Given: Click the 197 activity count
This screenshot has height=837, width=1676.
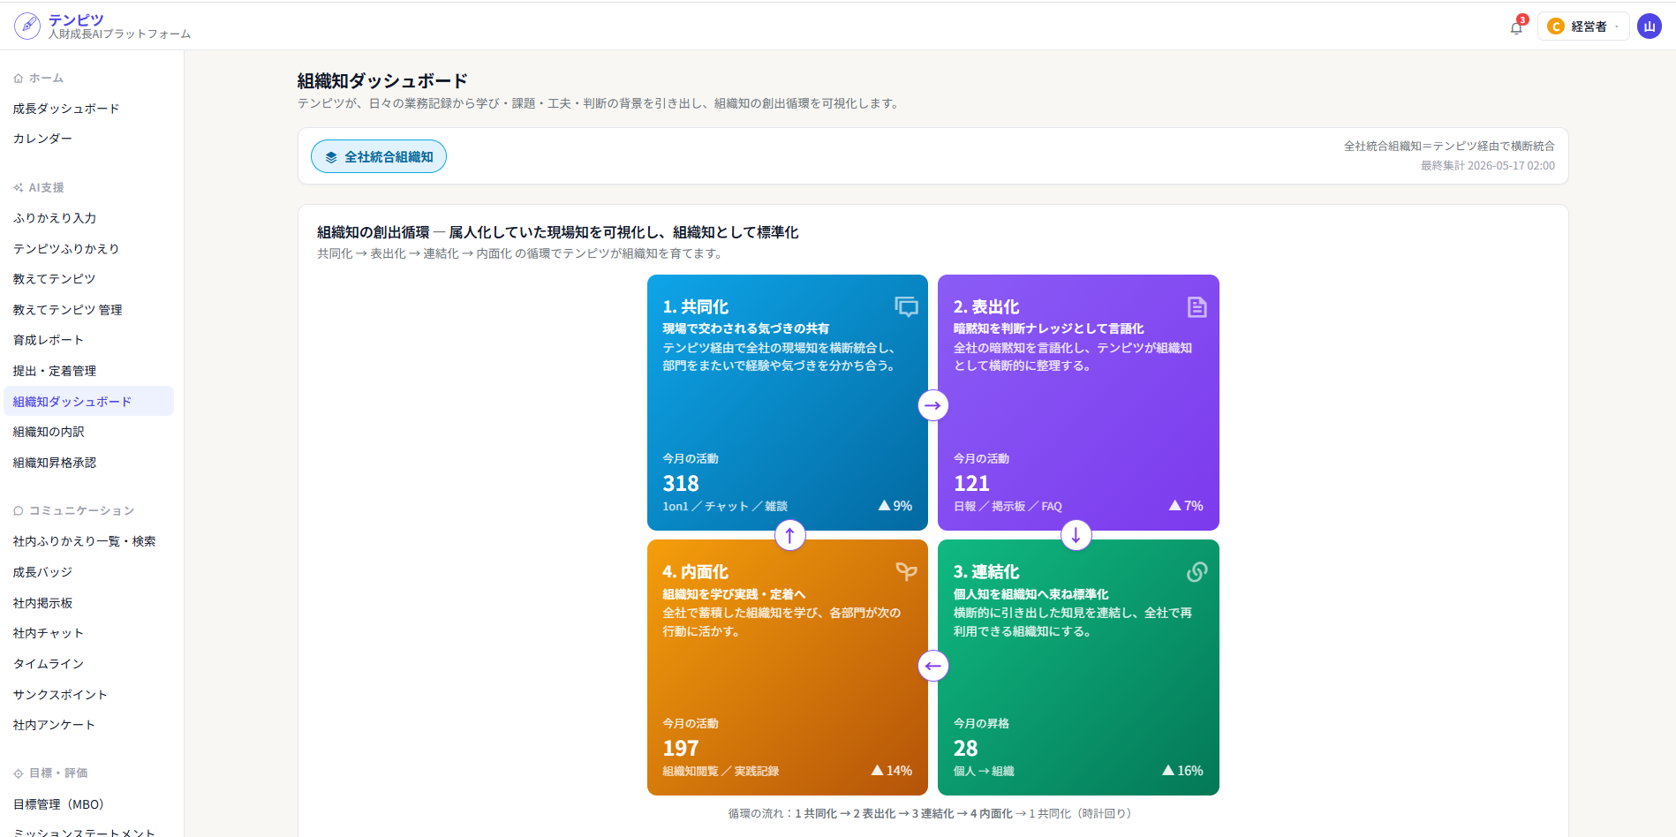Looking at the screenshot, I should (x=681, y=749).
